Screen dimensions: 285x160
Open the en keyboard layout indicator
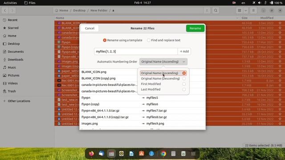click(243, 3)
